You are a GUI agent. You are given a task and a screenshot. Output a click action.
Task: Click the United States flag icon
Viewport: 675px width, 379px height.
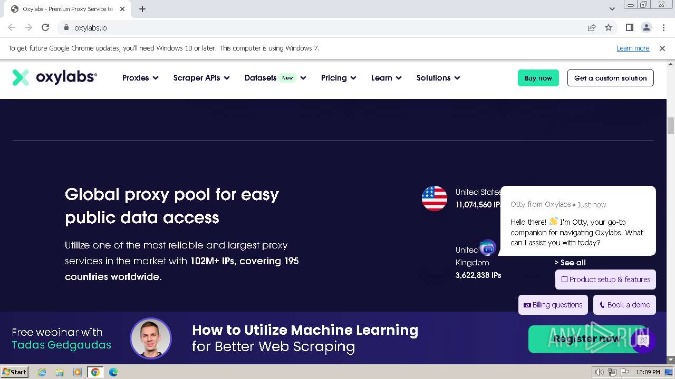click(x=435, y=198)
